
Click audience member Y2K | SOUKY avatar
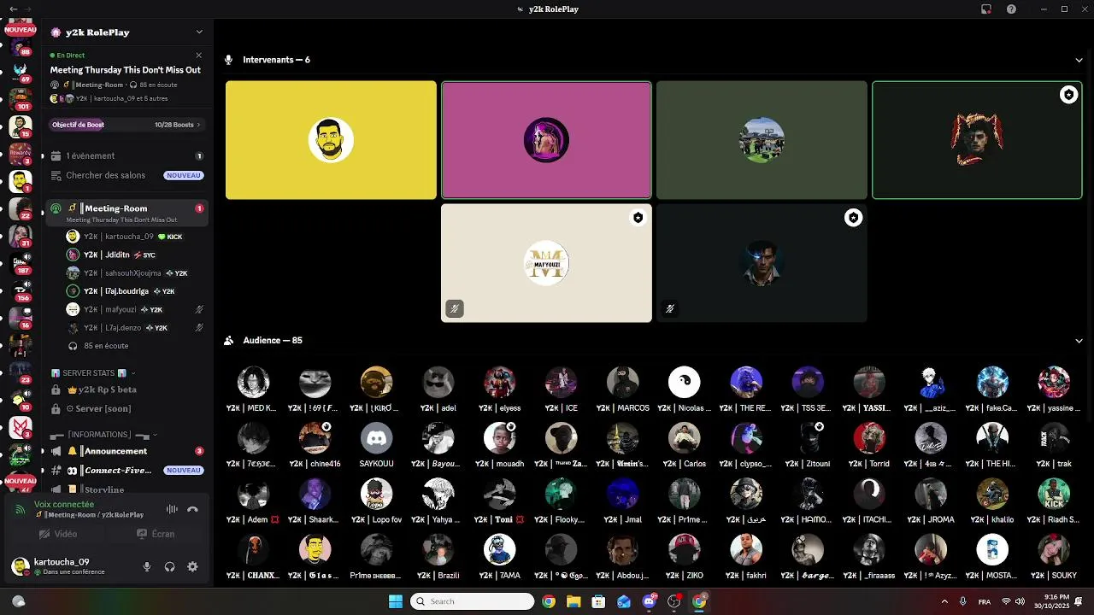coord(1053,550)
